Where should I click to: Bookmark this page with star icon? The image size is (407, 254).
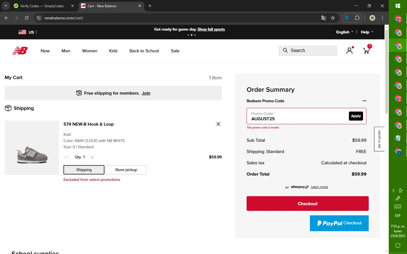point(333,18)
